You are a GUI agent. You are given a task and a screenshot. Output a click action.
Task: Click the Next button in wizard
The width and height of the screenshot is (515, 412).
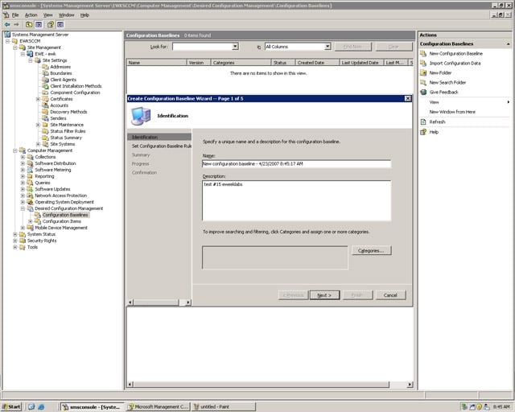[x=324, y=295]
